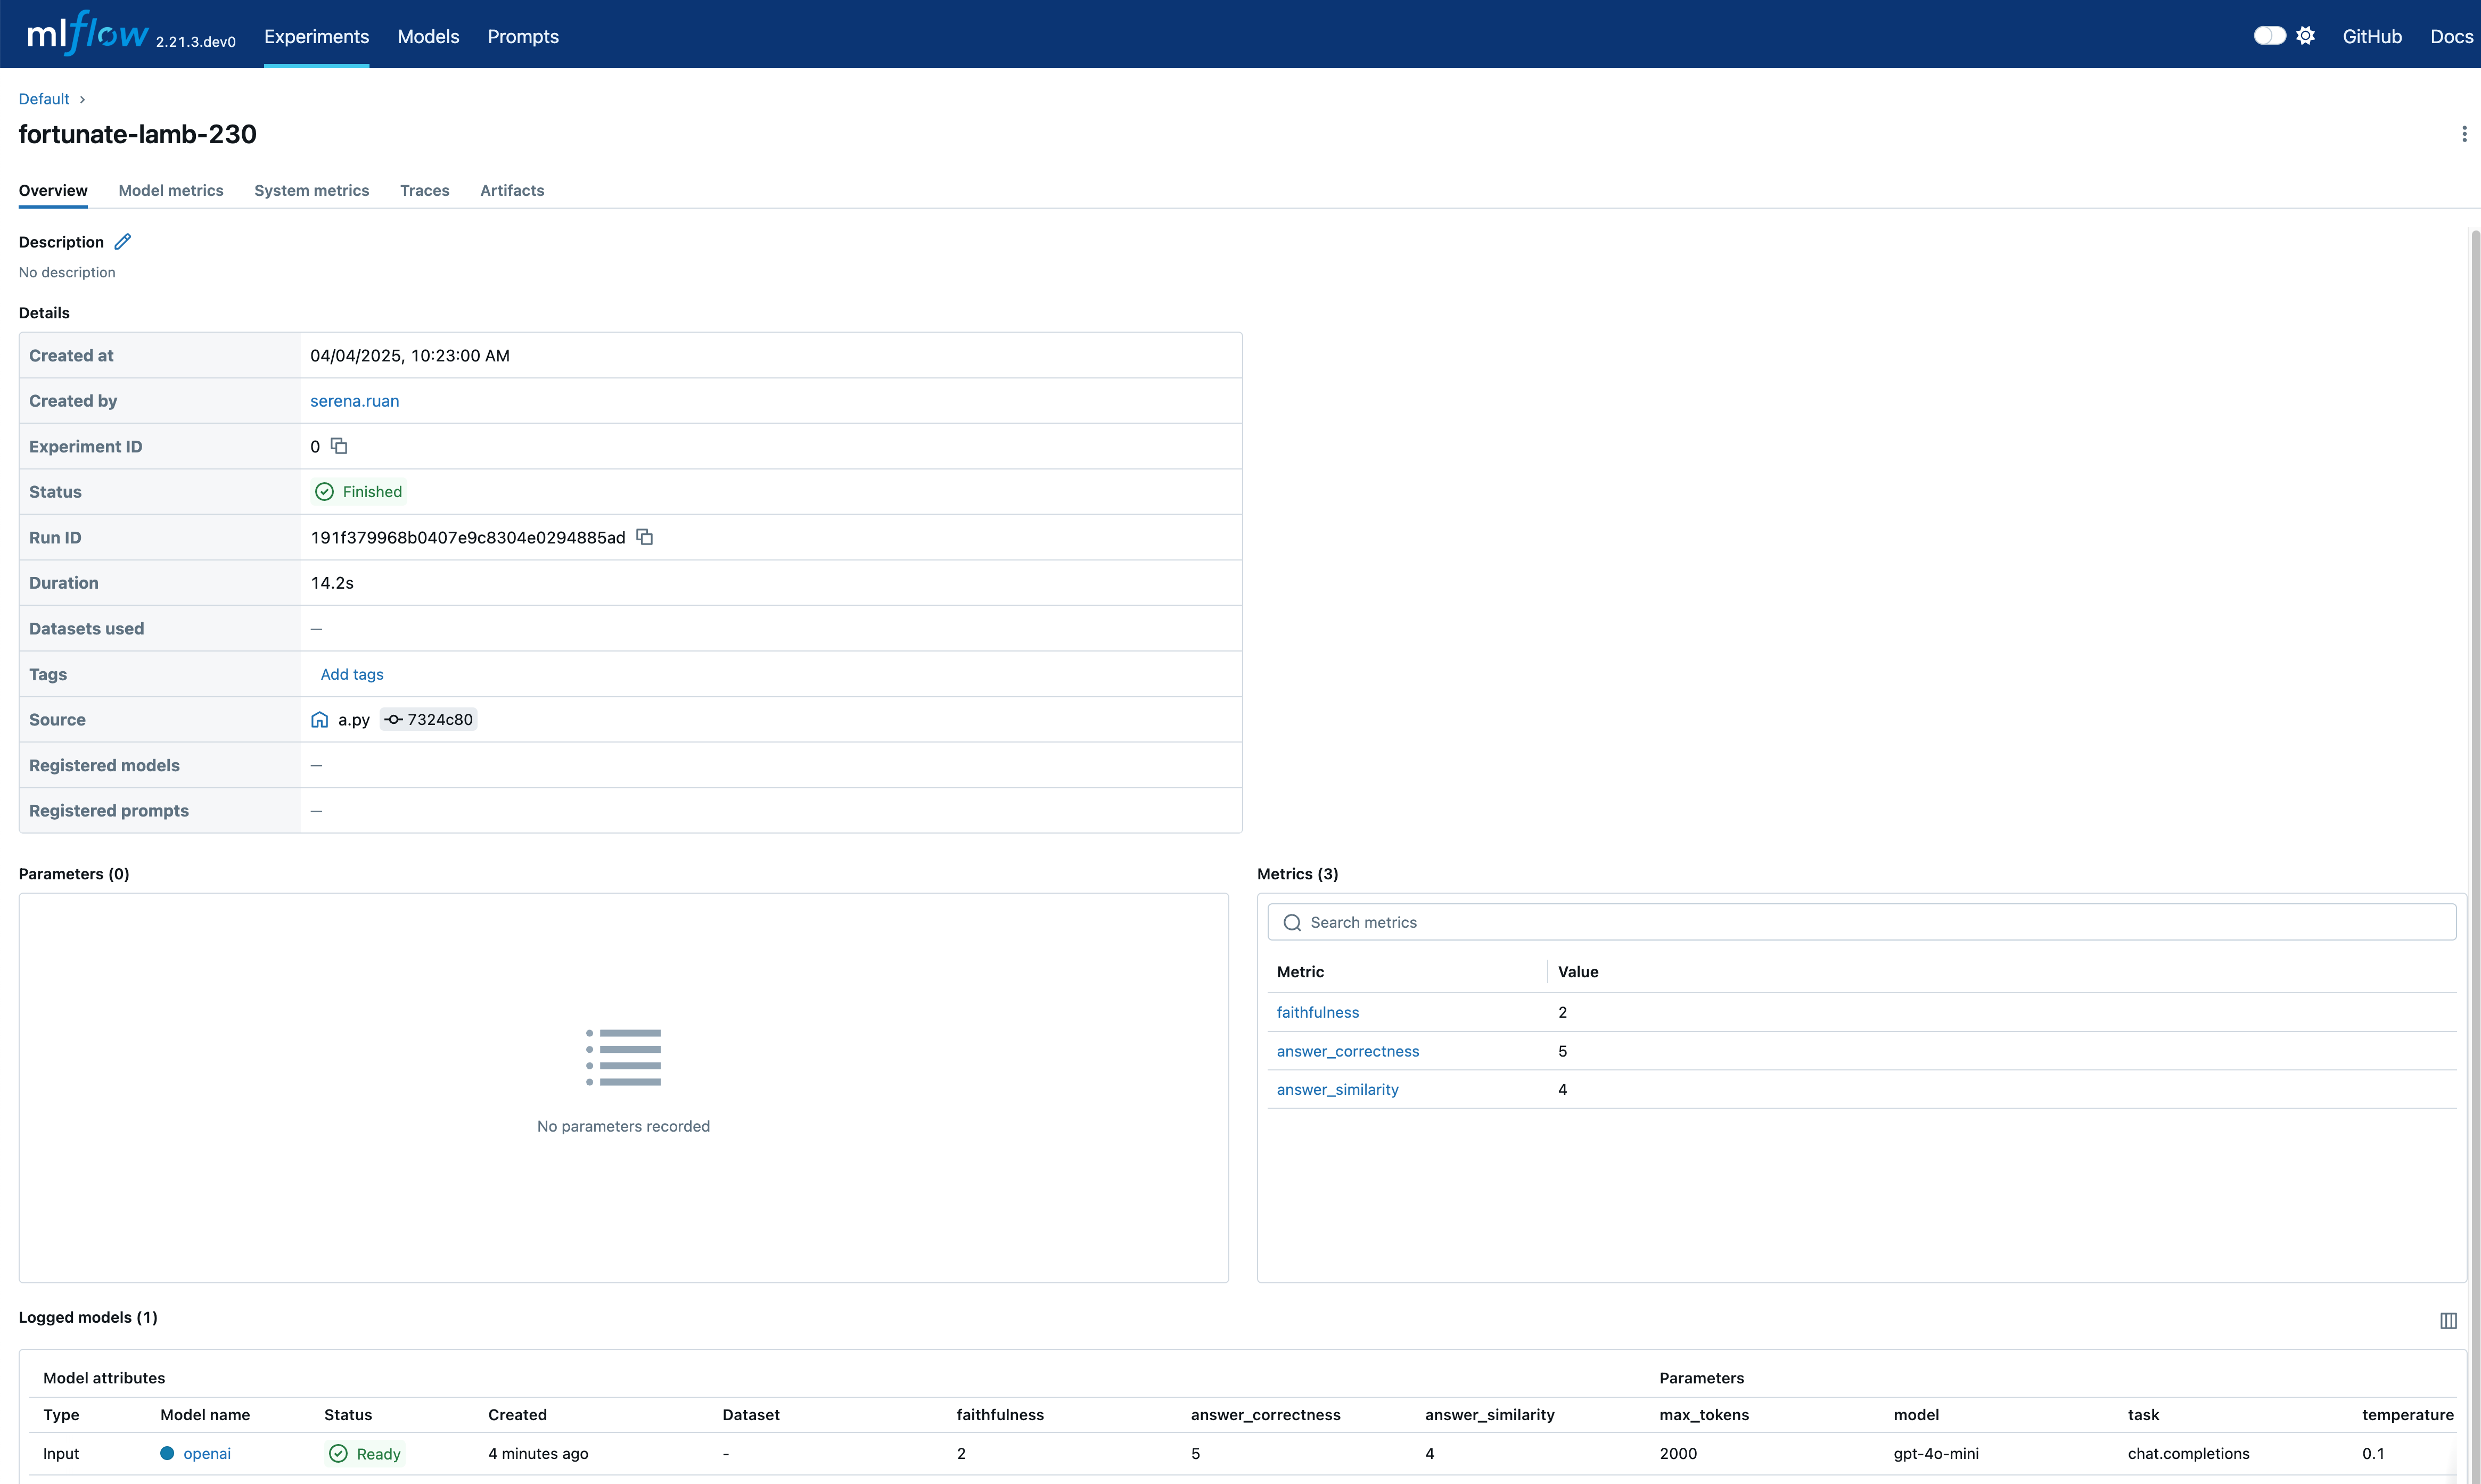Open the Artifacts tab
The image size is (2481, 1484).
pyautogui.click(x=512, y=190)
